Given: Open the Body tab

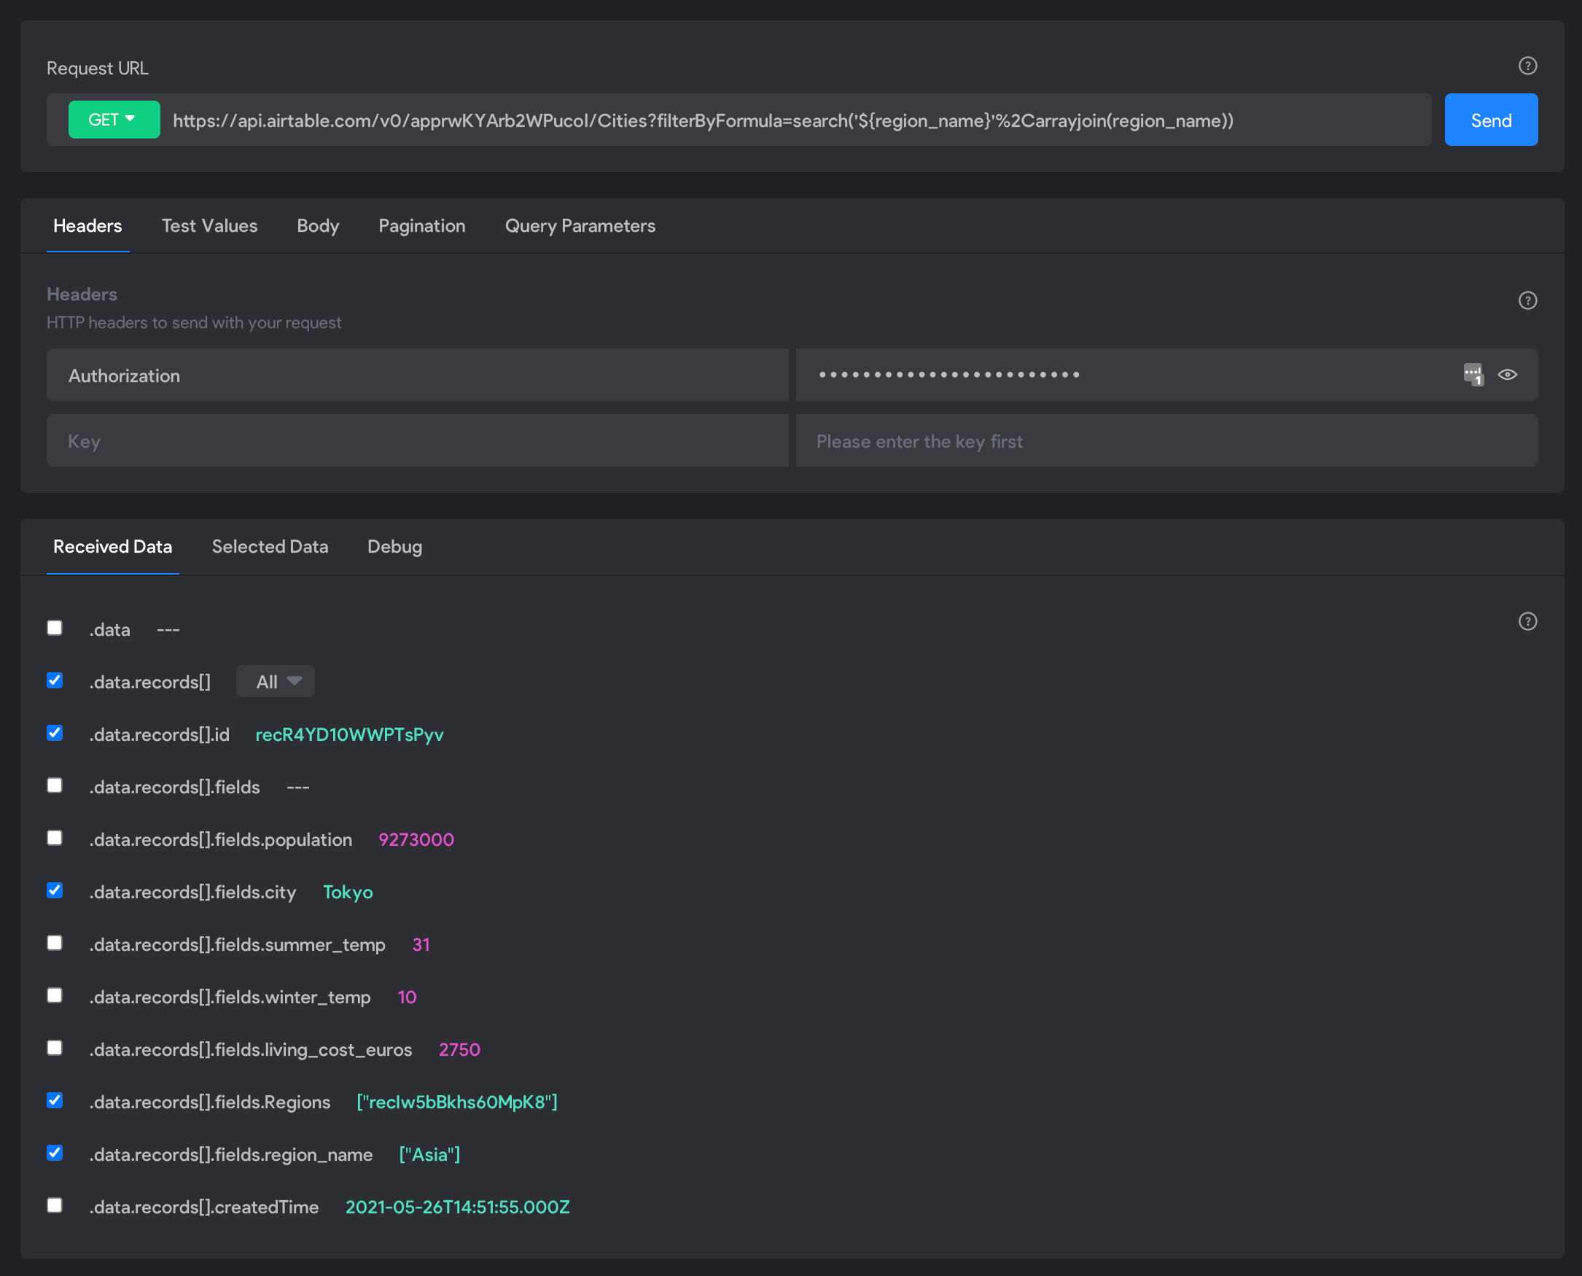Looking at the screenshot, I should [x=317, y=226].
